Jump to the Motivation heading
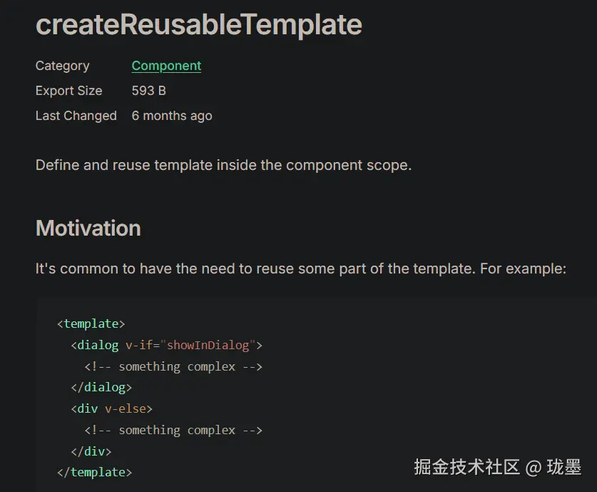597x492 pixels. (88, 229)
